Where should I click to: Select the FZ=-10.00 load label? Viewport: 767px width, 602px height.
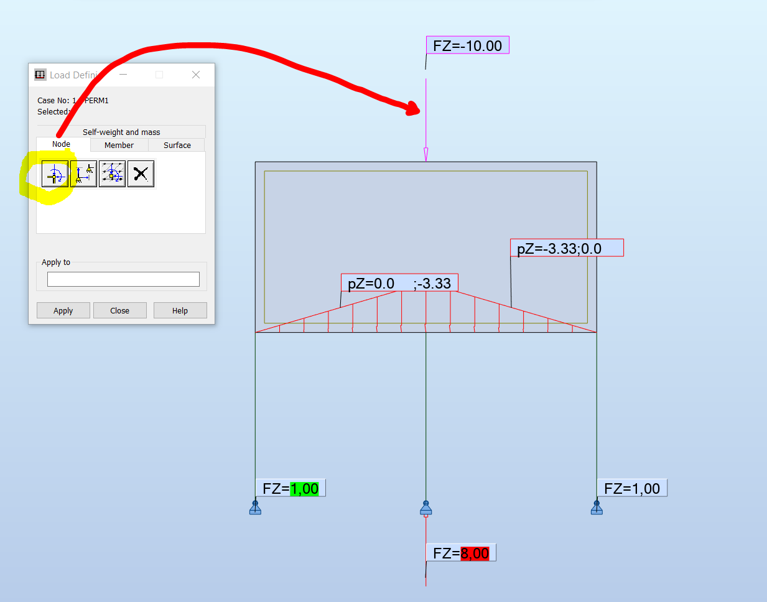click(467, 45)
